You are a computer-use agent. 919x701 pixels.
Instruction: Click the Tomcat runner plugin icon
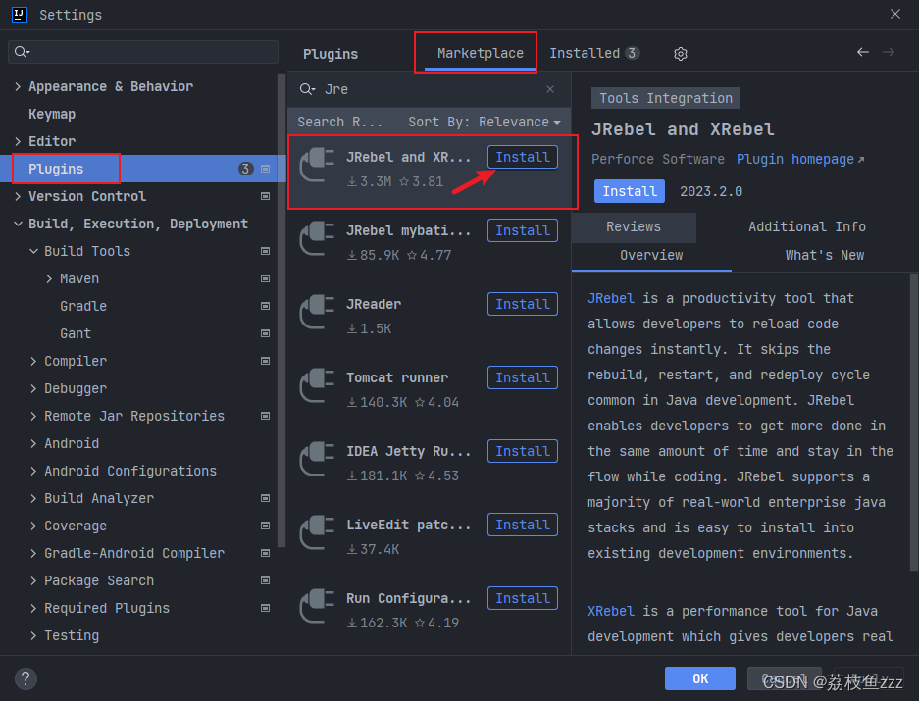(317, 385)
